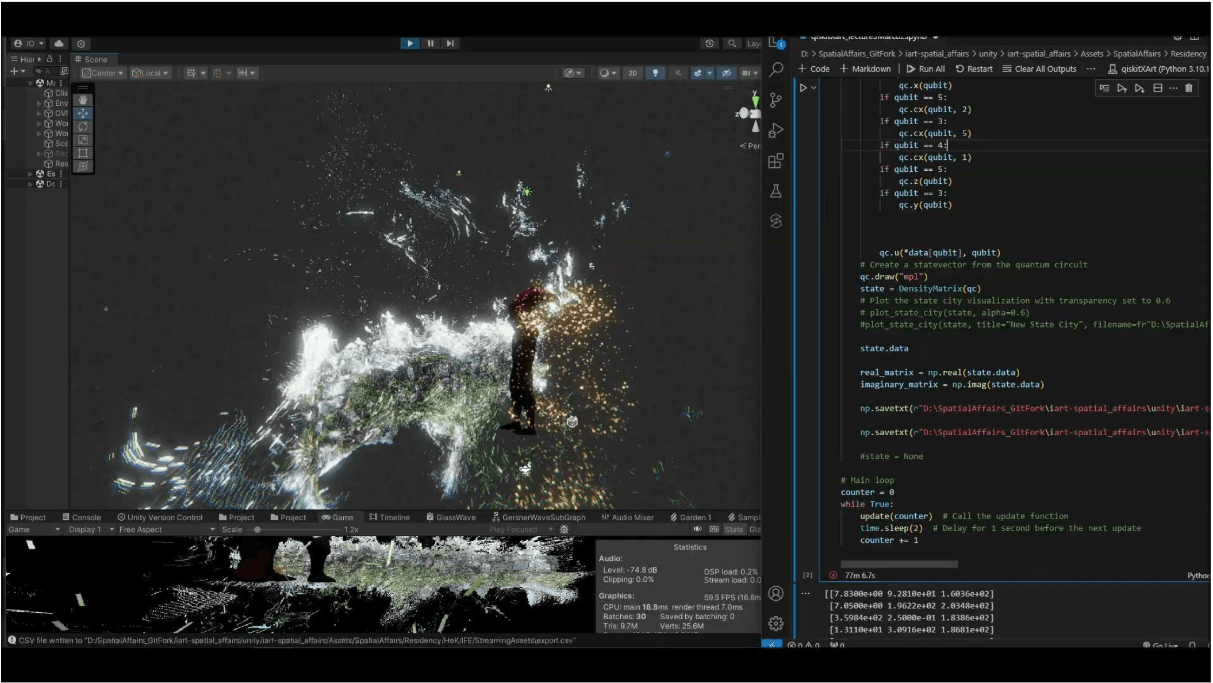Select the Scale tool in Scene overlay

point(83,140)
